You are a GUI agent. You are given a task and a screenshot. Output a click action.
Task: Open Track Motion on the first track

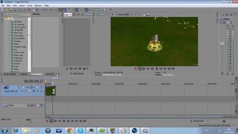tap(23, 87)
